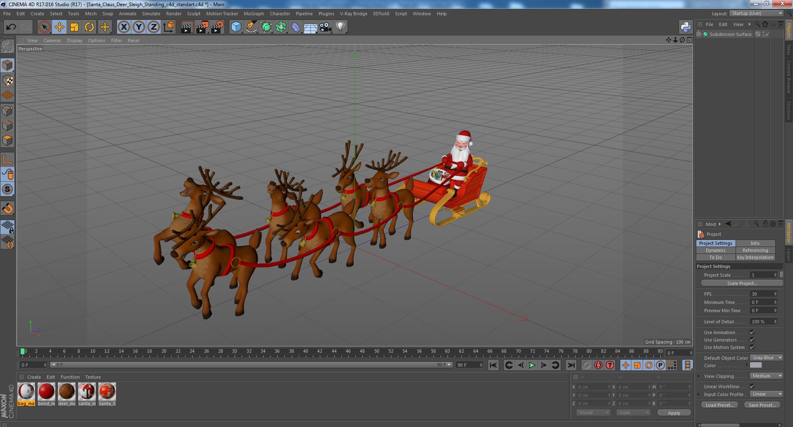Add a Light object
The height and width of the screenshot is (427, 793).
pos(340,27)
